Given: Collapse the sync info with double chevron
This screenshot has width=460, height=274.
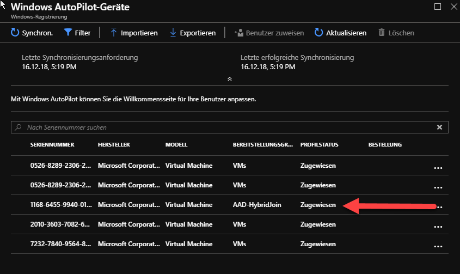Looking at the screenshot, I should coord(230,79).
